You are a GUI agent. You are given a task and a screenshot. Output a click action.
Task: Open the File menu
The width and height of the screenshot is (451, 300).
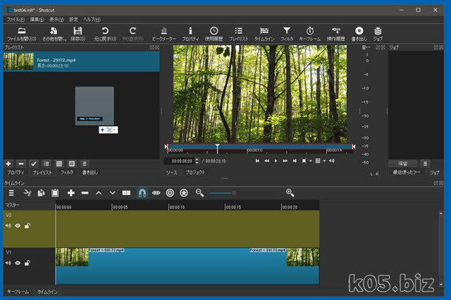16,20
